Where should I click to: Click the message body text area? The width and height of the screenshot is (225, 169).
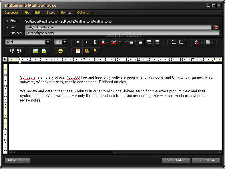pyautogui.click(x=116, y=107)
